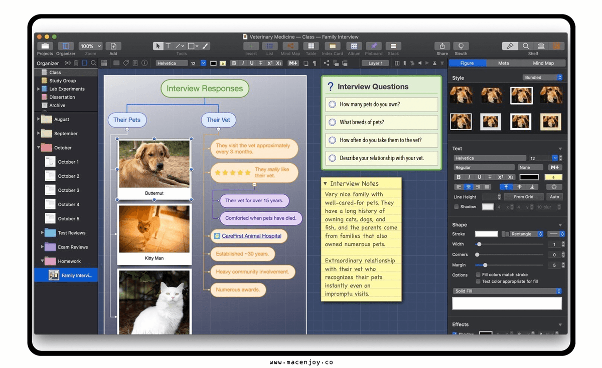Open the 100% zoom dropdown
Viewport: 602px width, 368px height.
tap(90, 46)
